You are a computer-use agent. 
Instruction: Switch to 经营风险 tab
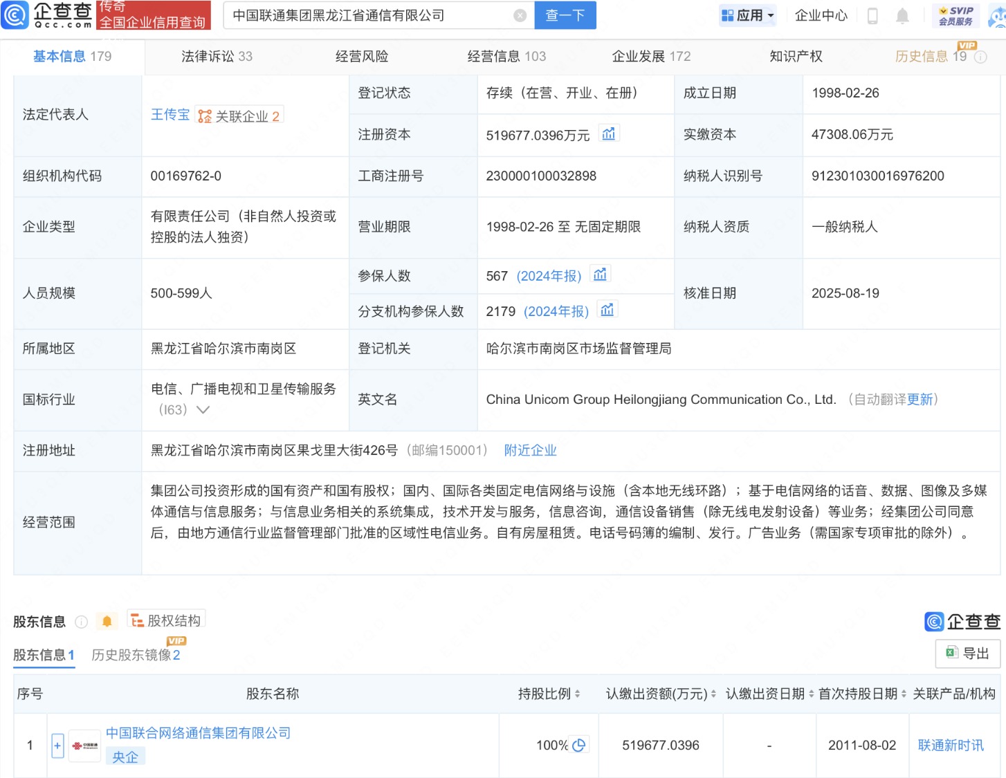click(x=362, y=57)
